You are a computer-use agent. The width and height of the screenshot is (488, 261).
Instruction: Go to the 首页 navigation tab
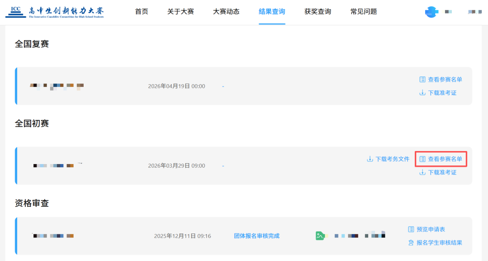[141, 12]
